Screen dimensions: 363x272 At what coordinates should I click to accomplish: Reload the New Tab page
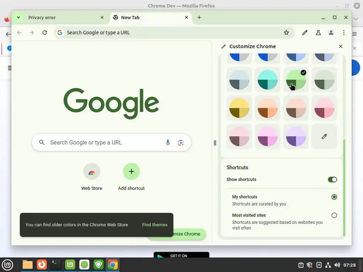45,33
